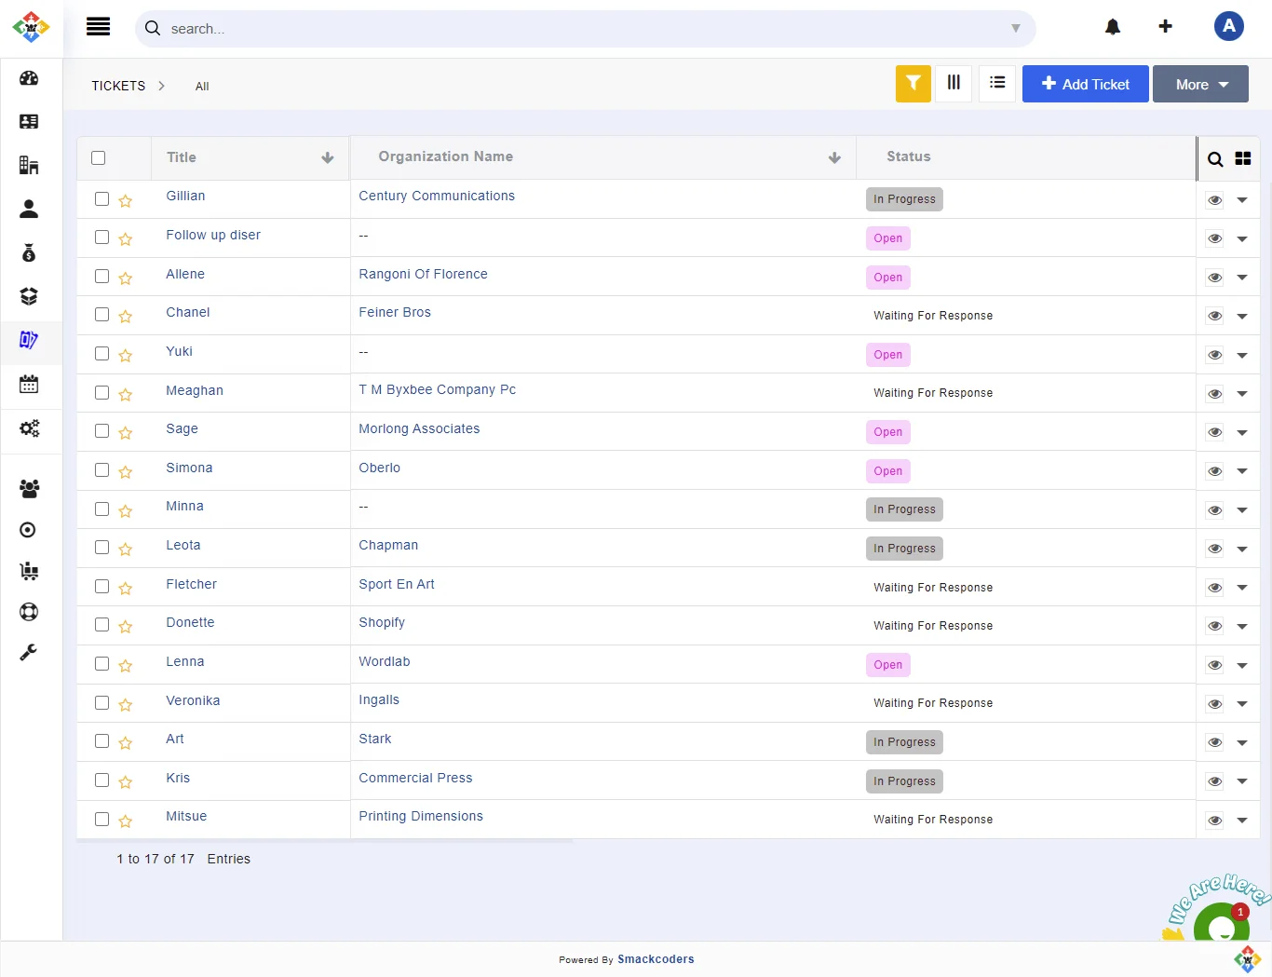View the Leota ticket eye icon
The image size is (1272, 977).
tap(1214, 549)
